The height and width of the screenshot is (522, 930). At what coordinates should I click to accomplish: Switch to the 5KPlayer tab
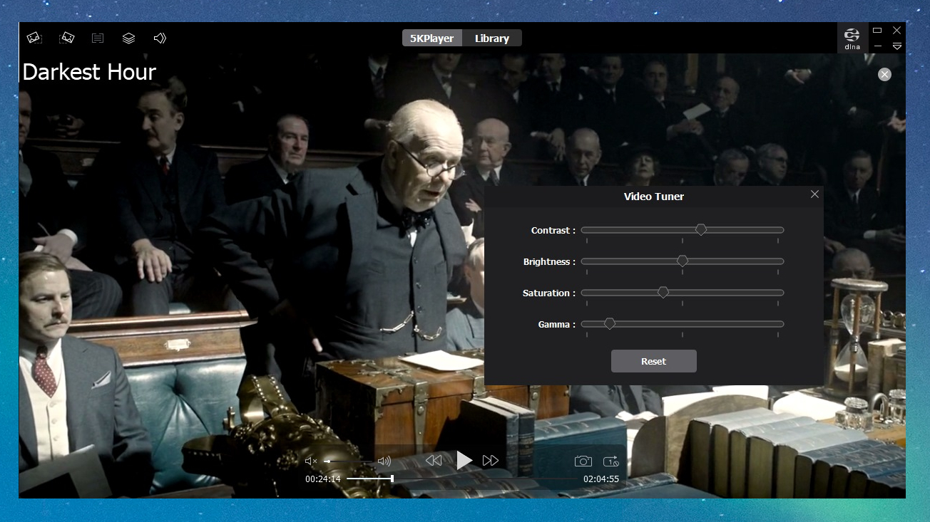[x=432, y=38]
